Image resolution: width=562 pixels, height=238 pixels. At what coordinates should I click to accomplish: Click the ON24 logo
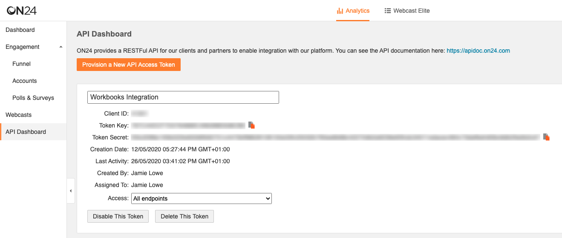[x=22, y=11]
